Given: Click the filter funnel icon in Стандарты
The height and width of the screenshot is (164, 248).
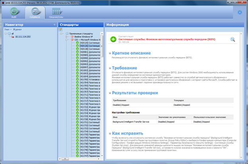Looking at the screenshot, I should point(60,29).
